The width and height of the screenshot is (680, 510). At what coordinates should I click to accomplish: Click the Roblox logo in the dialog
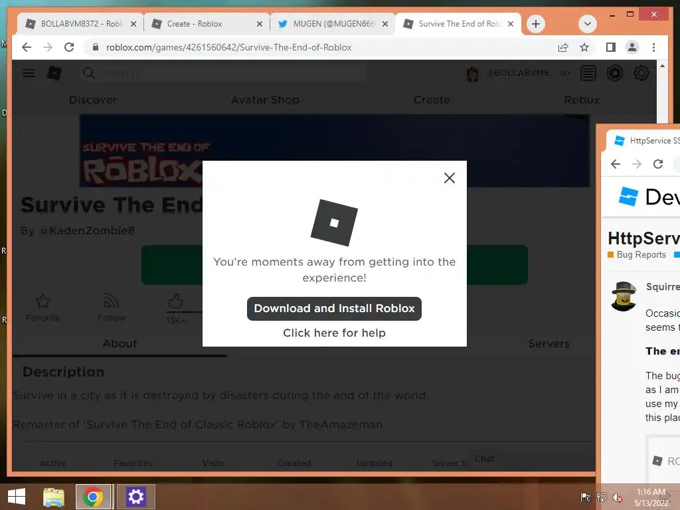(x=334, y=222)
